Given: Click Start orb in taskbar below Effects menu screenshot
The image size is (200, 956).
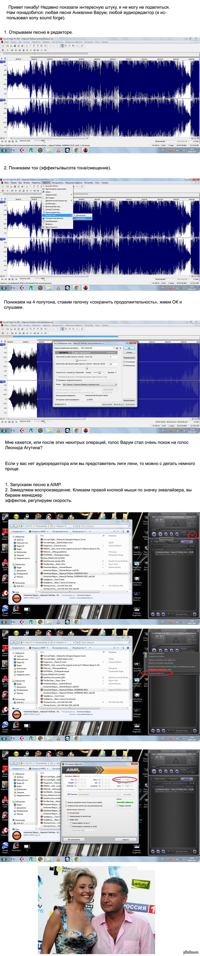Looking at the screenshot, I should click(x=4, y=287).
